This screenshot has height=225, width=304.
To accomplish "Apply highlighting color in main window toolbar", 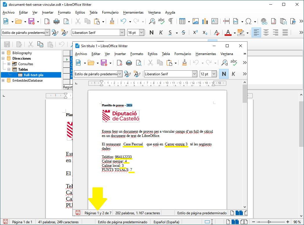I will 241,32.
